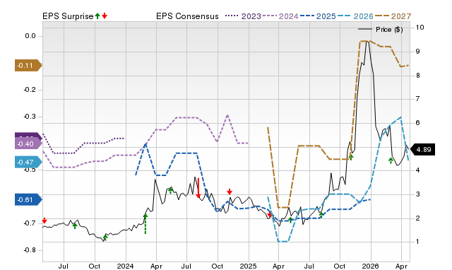Click the dark blue -0.61 value tag
This screenshot has width=452, height=270.
[28, 199]
